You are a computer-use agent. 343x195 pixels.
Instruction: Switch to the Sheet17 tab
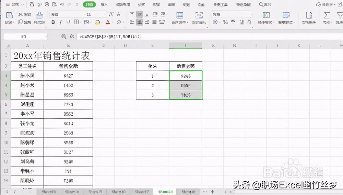[142, 192]
